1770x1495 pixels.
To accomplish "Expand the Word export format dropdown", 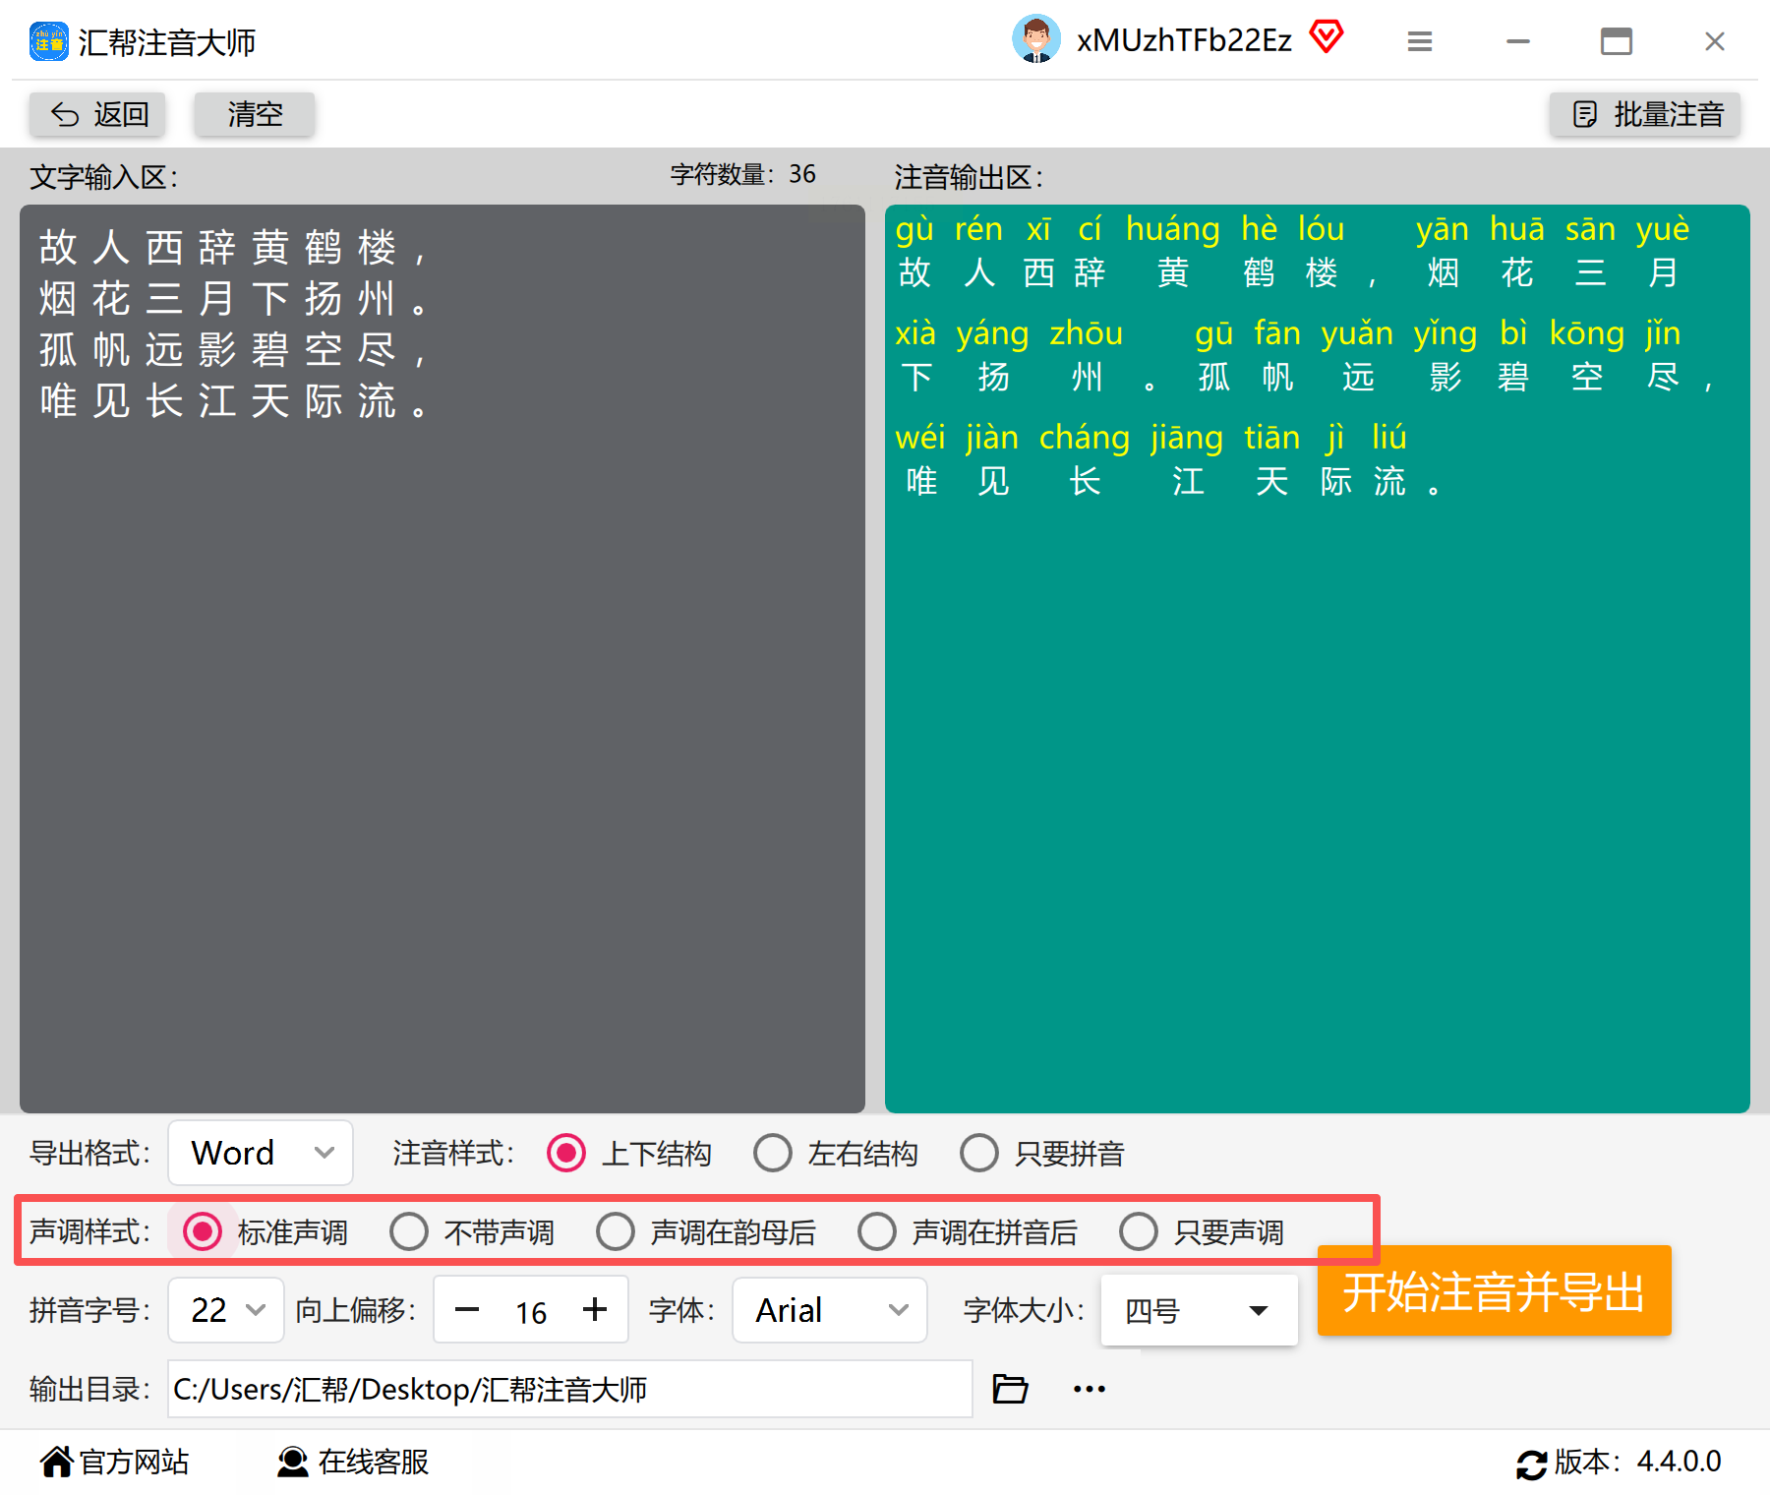I will pos(261,1153).
